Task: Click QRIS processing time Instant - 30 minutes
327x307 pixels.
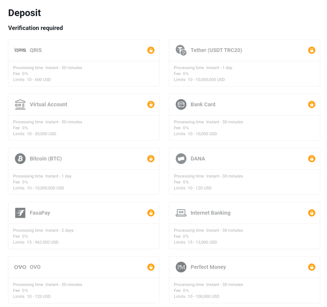Action: (48, 68)
